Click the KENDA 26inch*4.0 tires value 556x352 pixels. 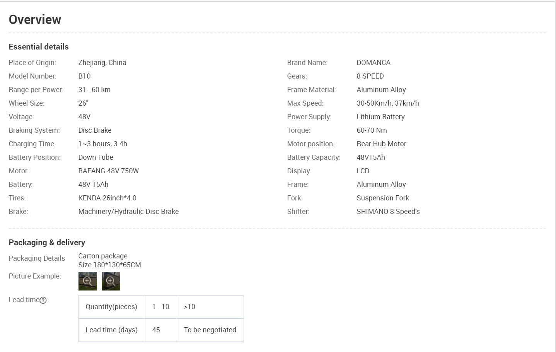[107, 198]
